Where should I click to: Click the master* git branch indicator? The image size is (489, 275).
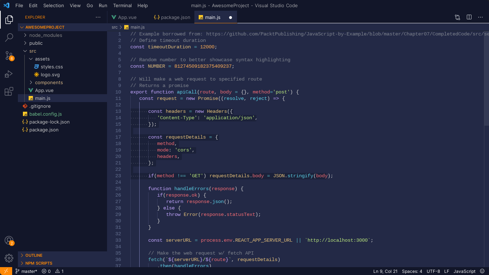(26, 271)
